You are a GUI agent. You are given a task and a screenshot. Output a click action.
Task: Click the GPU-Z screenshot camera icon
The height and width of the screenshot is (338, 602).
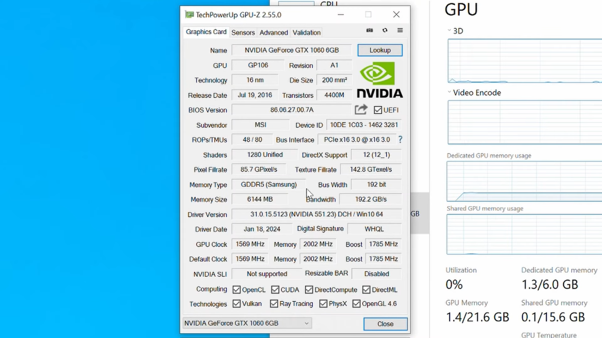tap(369, 30)
